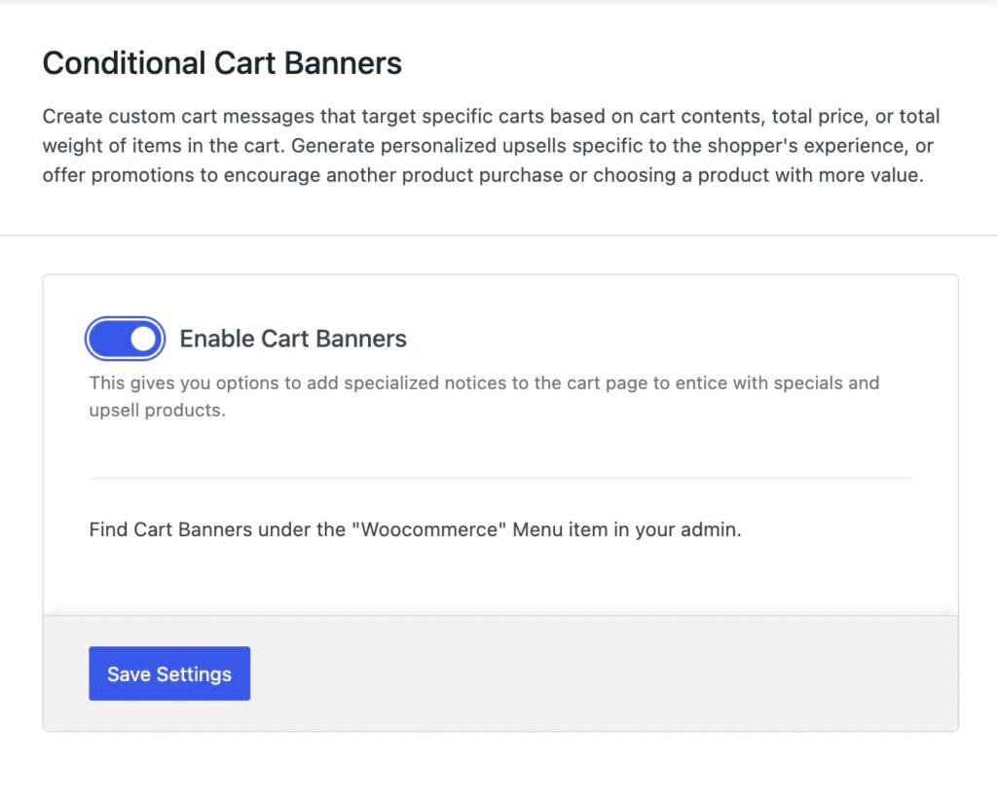The image size is (997, 798).
Task: Click the divider line inside the card
Action: (500, 477)
